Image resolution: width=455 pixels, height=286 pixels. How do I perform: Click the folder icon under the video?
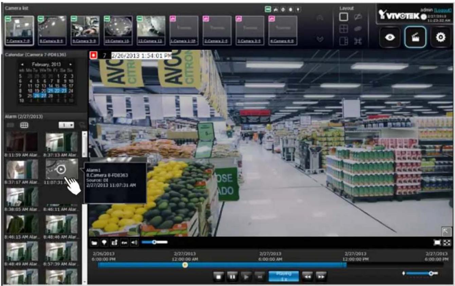click(x=94, y=243)
